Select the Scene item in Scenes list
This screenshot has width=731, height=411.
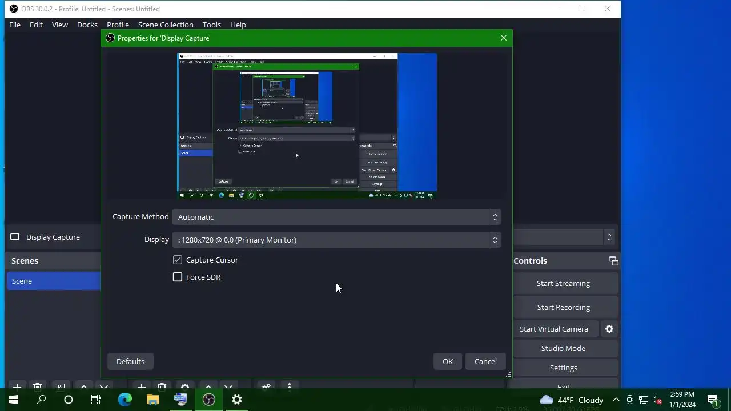54,281
